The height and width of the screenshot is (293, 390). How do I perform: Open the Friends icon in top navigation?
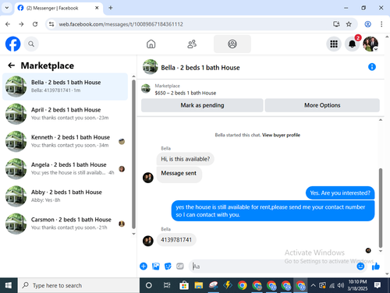192,44
